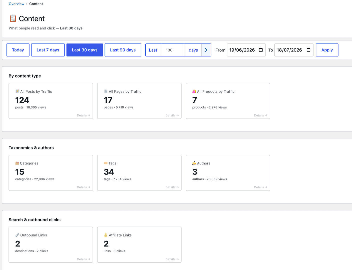Select the Last 7 days range
The image size is (352, 270).
click(48, 50)
